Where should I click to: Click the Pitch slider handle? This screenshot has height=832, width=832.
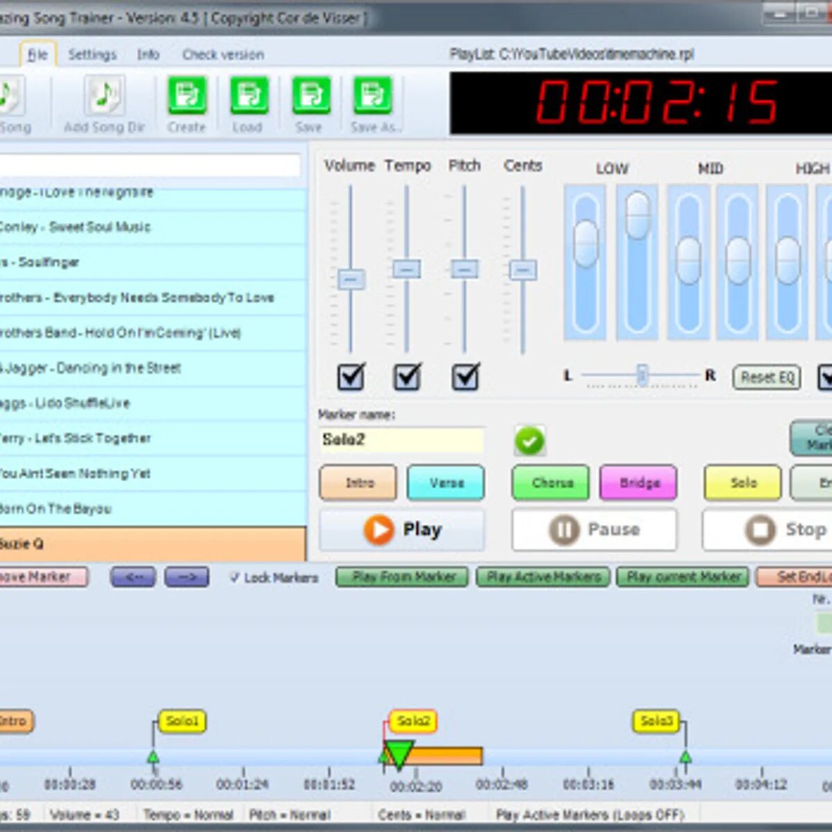click(x=465, y=268)
